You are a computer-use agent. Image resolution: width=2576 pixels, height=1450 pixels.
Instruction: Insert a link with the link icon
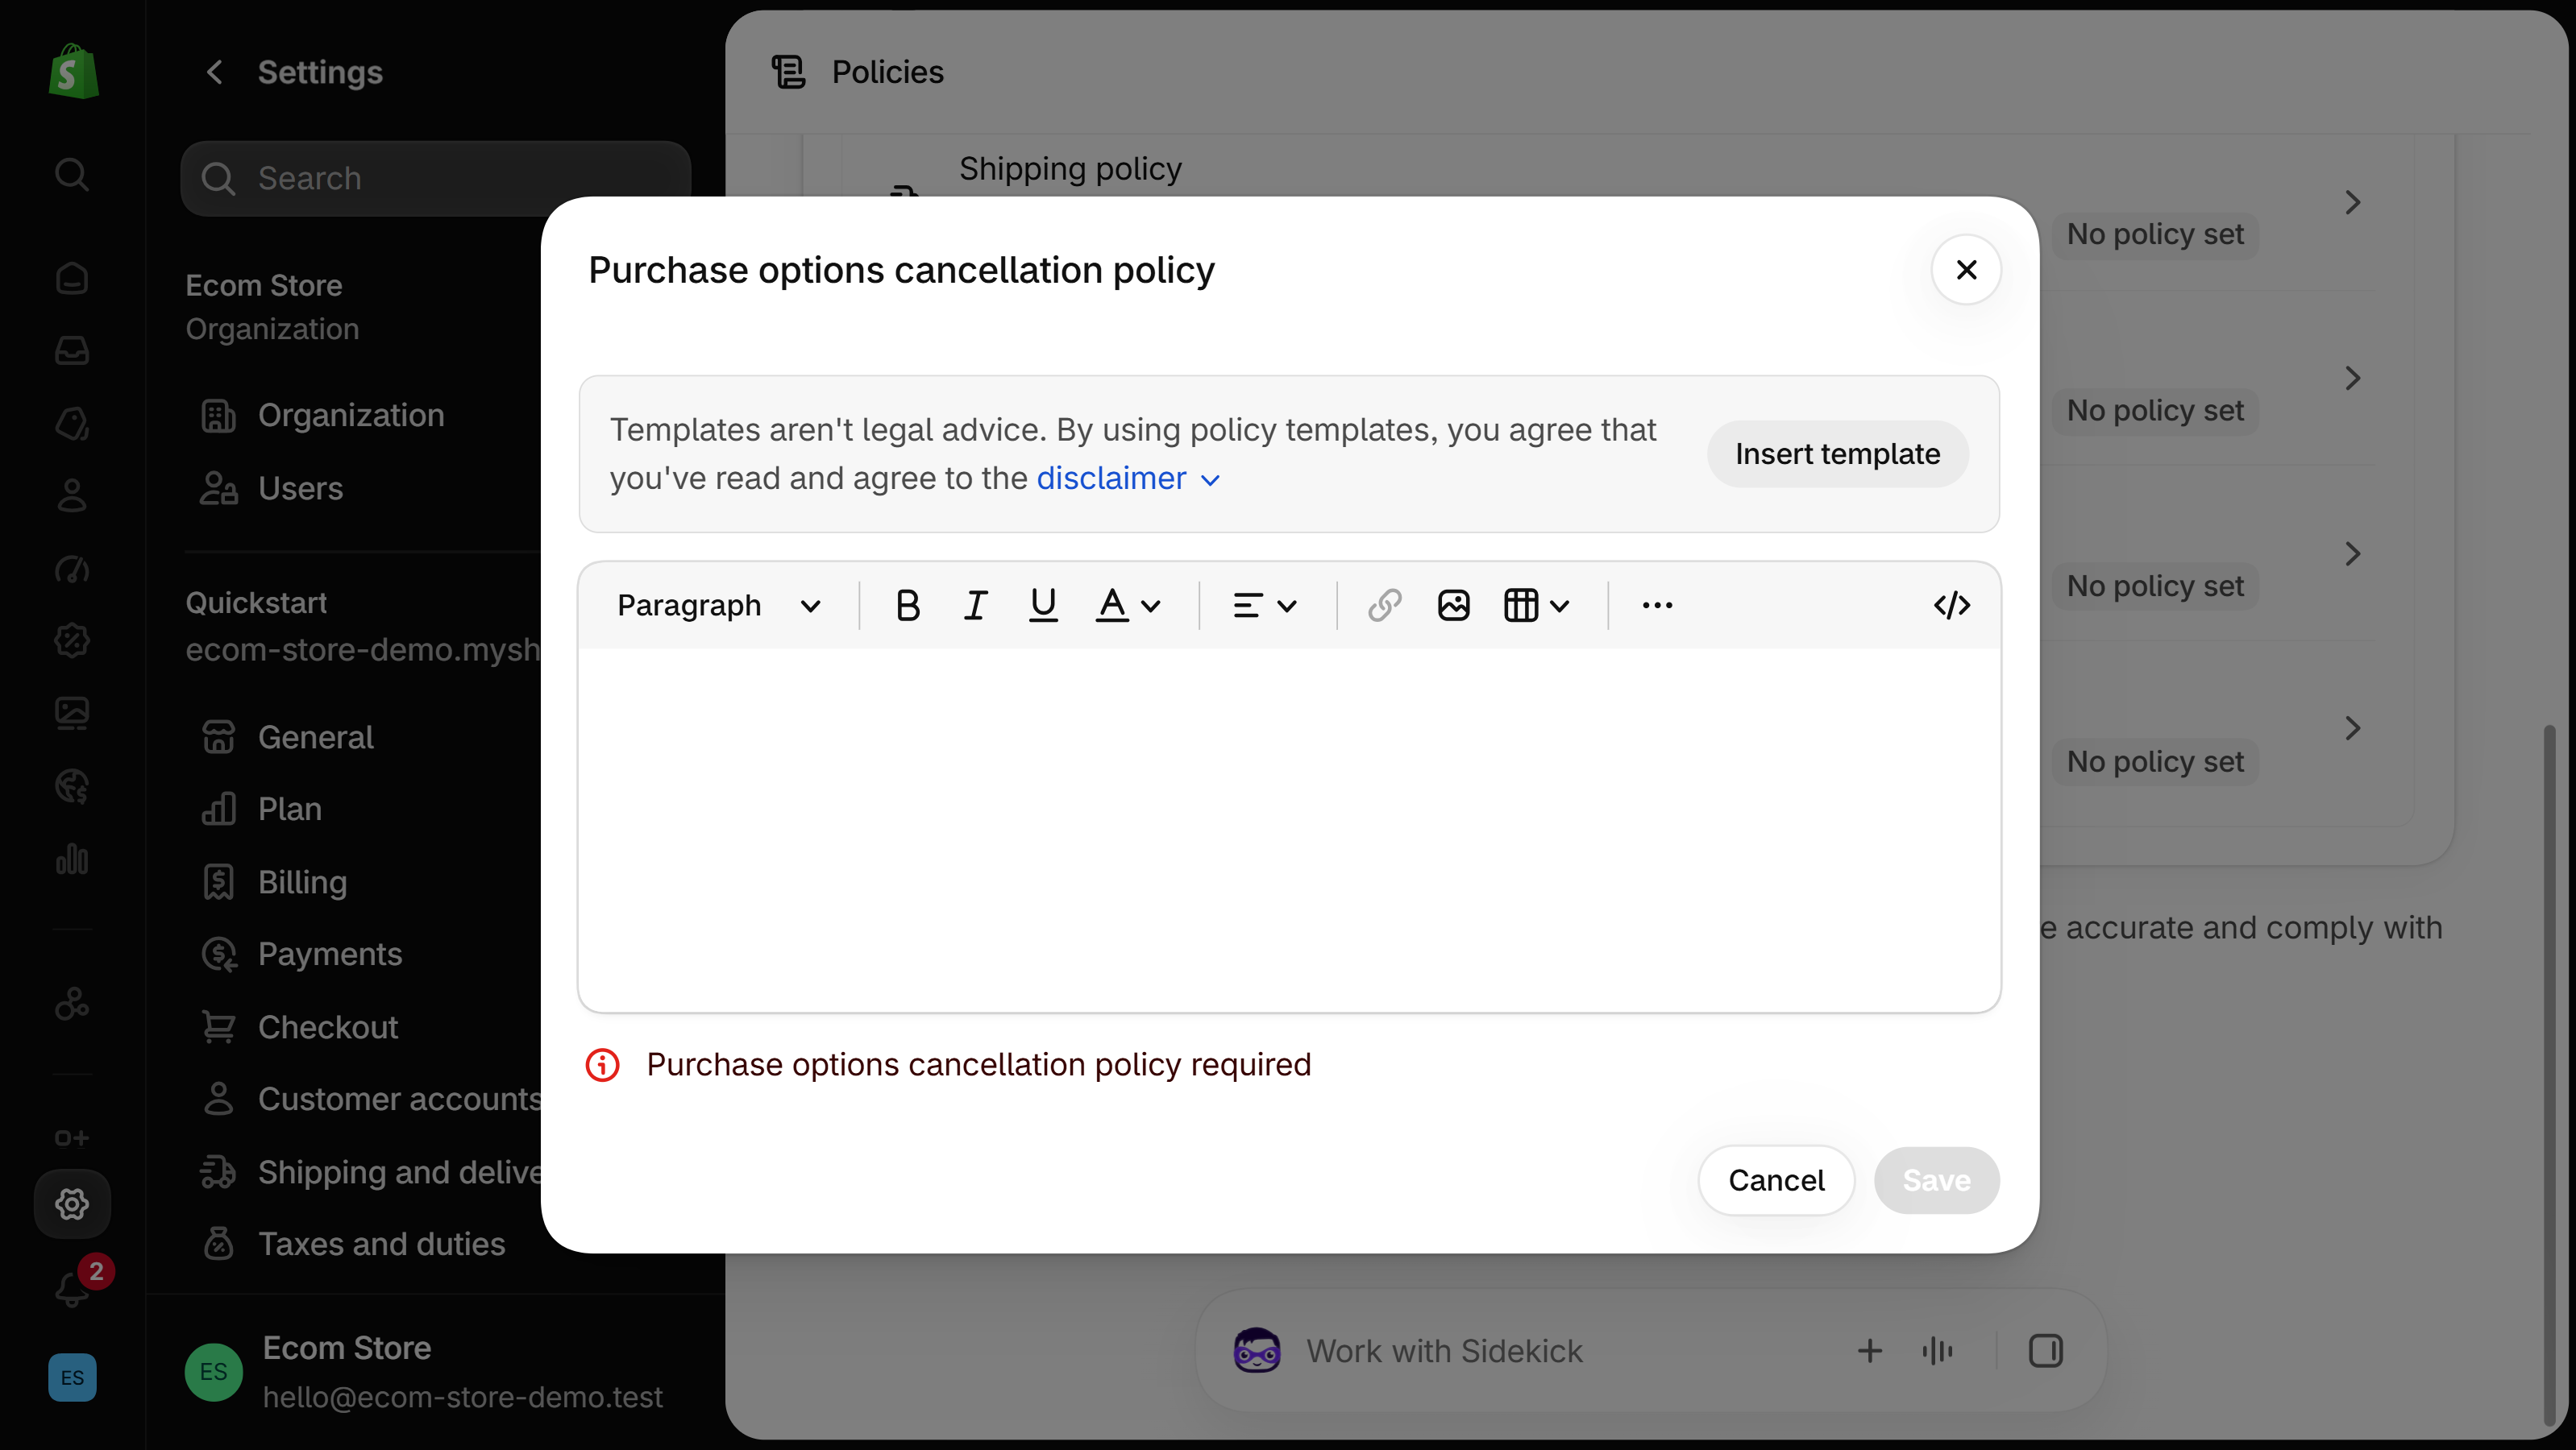tap(1384, 605)
